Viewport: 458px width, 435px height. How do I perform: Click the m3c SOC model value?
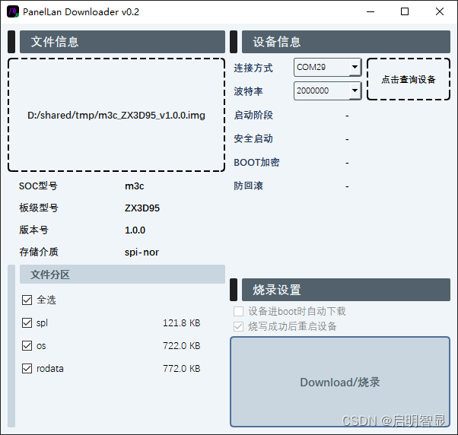135,186
